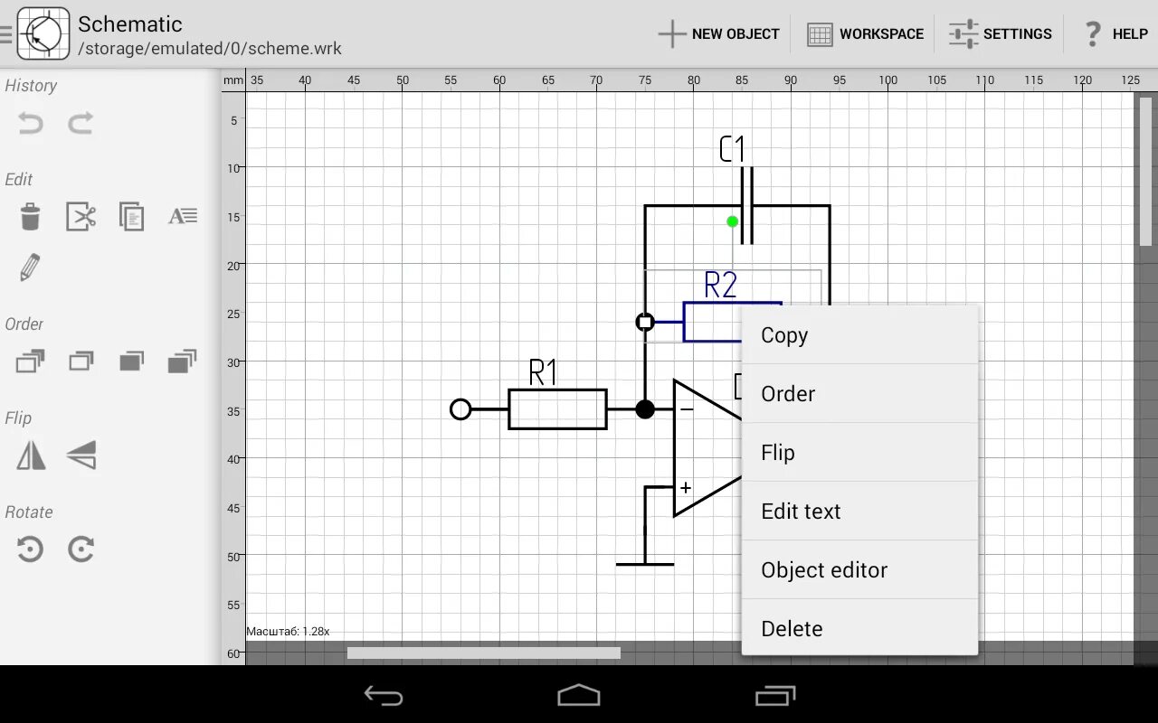Choose Copy in the context menu
1158x723 pixels.
click(859, 335)
